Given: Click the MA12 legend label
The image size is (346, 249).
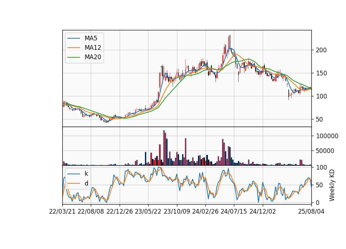Looking at the screenshot, I should [x=93, y=48].
